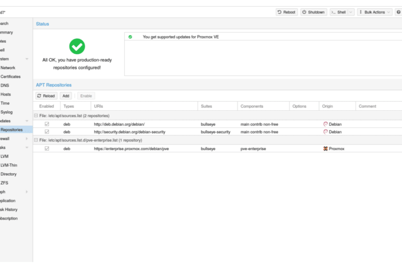Toggle enabled checkbox for enterprise.proxmox.com repository
The width and height of the screenshot is (402, 266).
(47, 148)
